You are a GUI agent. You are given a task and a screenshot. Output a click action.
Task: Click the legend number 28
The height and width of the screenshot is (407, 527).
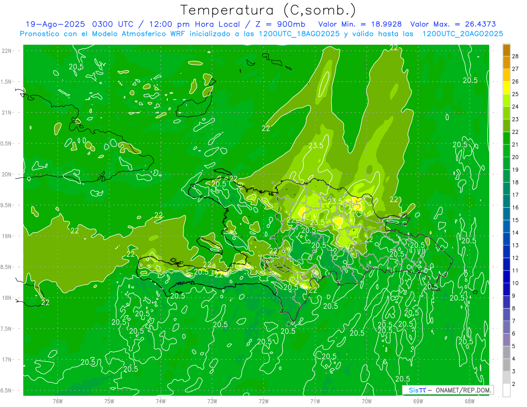(516, 56)
